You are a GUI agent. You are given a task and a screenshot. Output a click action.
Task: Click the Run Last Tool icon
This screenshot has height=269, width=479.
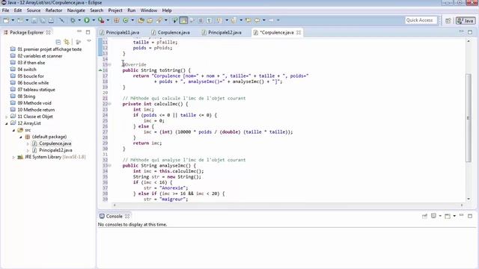pyautogui.click(x=101, y=20)
